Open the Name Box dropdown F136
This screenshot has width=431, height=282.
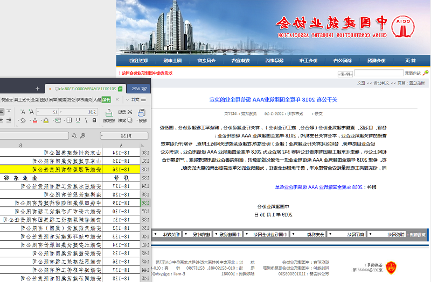[x=102, y=135]
